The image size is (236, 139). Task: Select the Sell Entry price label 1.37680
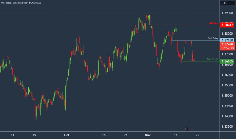[x=227, y=40]
